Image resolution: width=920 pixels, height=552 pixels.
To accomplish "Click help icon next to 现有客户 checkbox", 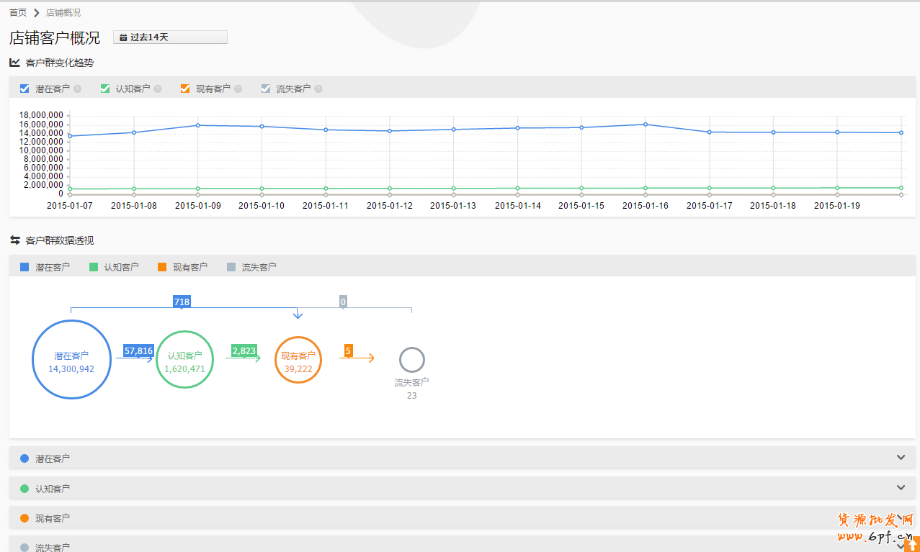I will 238,89.
